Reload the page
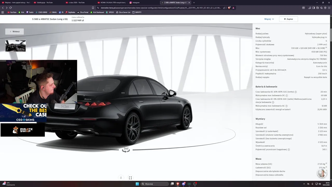The image size is (332, 187). pyautogui.click(x=11, y=8)
